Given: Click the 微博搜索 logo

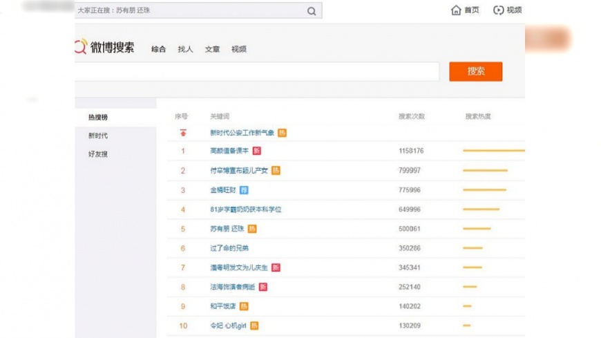Looking at the screenshot, I should [104, 47].
